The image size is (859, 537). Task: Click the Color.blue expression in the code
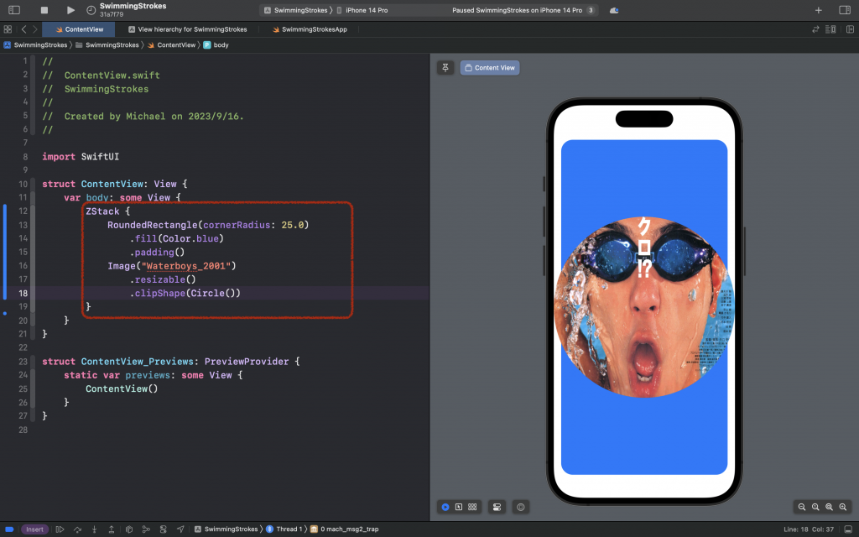[x=190, y=238]
